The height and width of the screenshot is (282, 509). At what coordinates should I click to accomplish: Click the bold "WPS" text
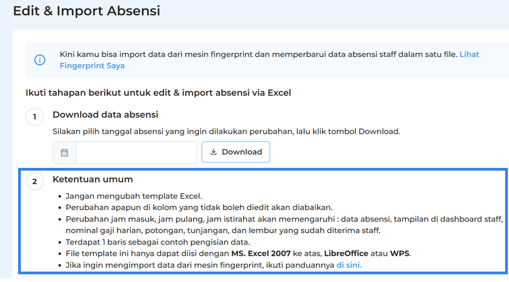[x=399, y=253]
